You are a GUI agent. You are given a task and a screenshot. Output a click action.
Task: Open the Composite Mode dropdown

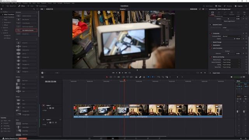(231, 36)
